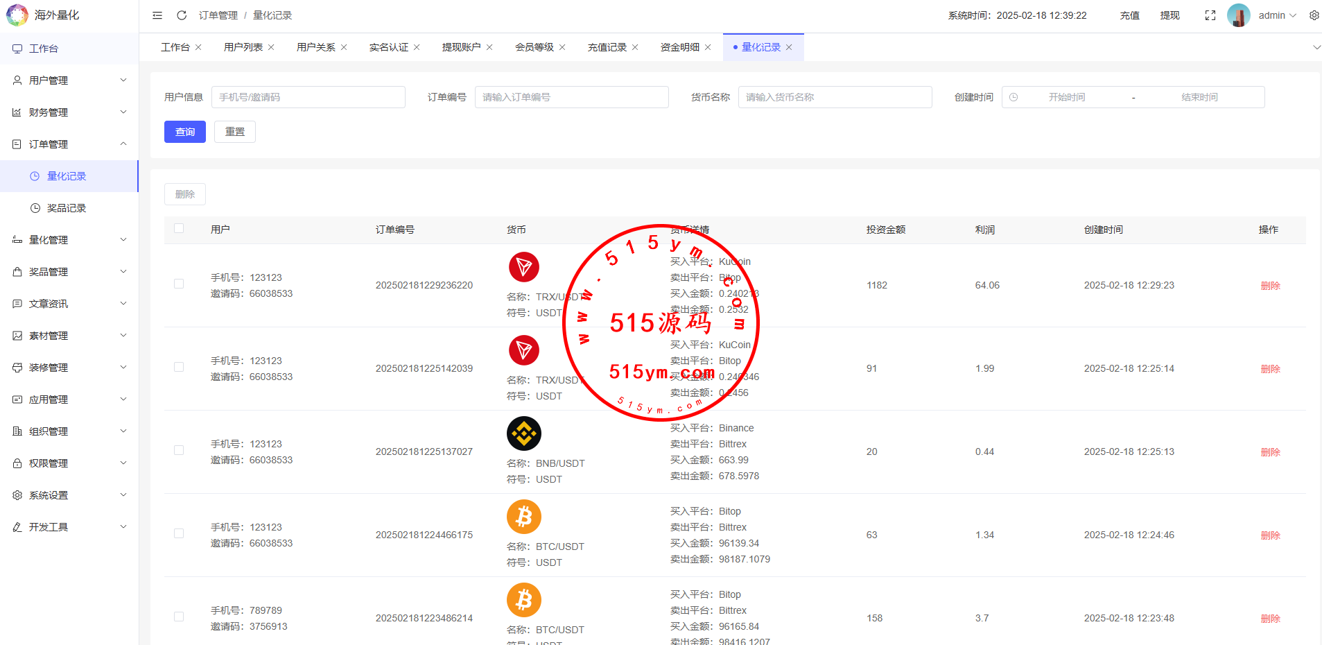The height and width of the screenshot is (645, 1322).
Task: Click the 重置 reset button
Action: pos(235,132)
